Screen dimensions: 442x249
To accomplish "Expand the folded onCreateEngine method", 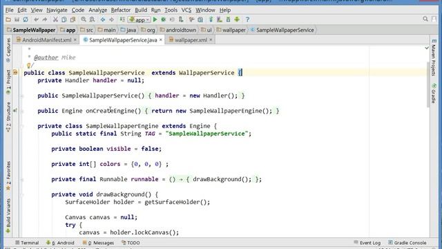I will (x=22, y=111).
